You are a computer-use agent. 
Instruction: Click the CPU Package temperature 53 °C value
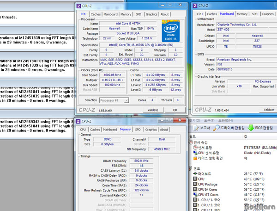coord(254,184)
